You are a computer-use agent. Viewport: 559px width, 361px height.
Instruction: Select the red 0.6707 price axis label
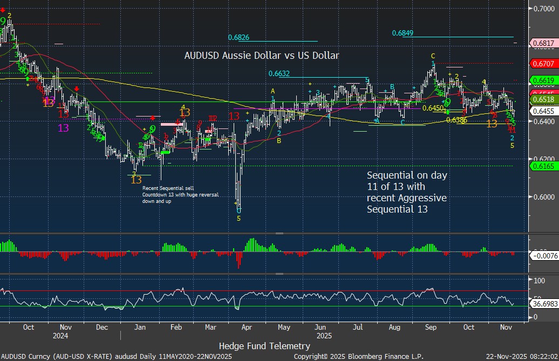542,63
